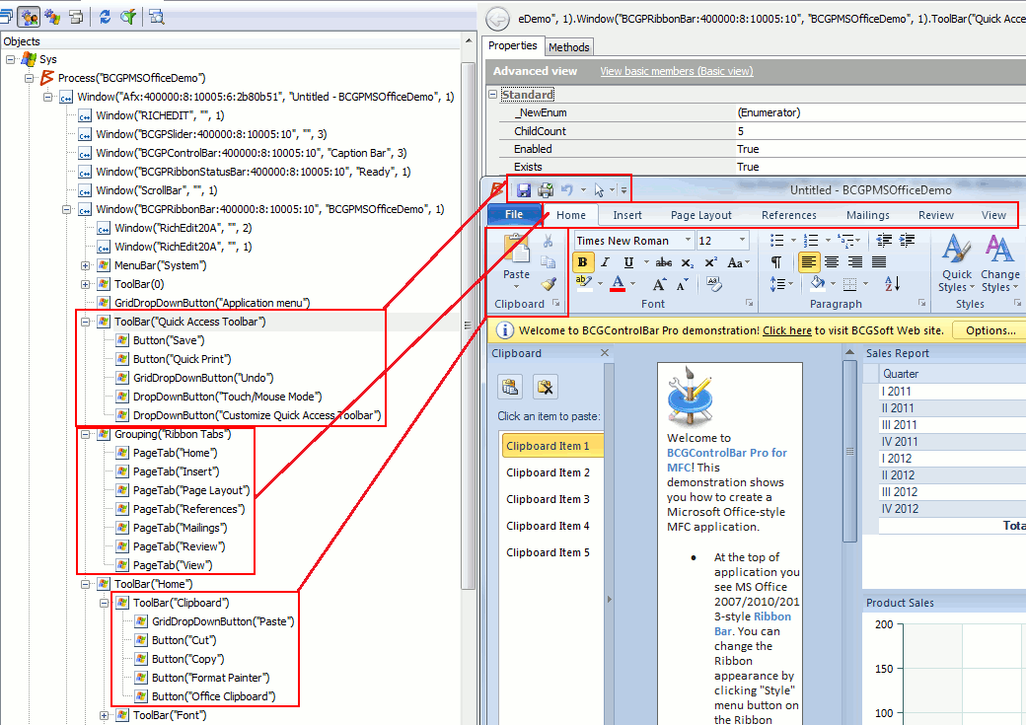Screen dimensions: 1026x725
Task: Click the magnifier icon in Object Browser toolbar
Action: [157, 17]
